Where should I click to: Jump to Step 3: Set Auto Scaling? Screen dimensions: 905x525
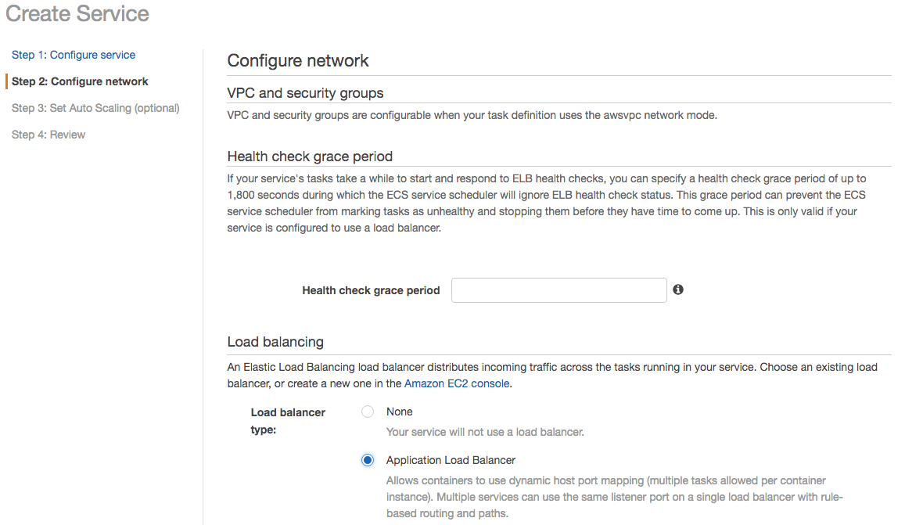[x=95, y=108]
